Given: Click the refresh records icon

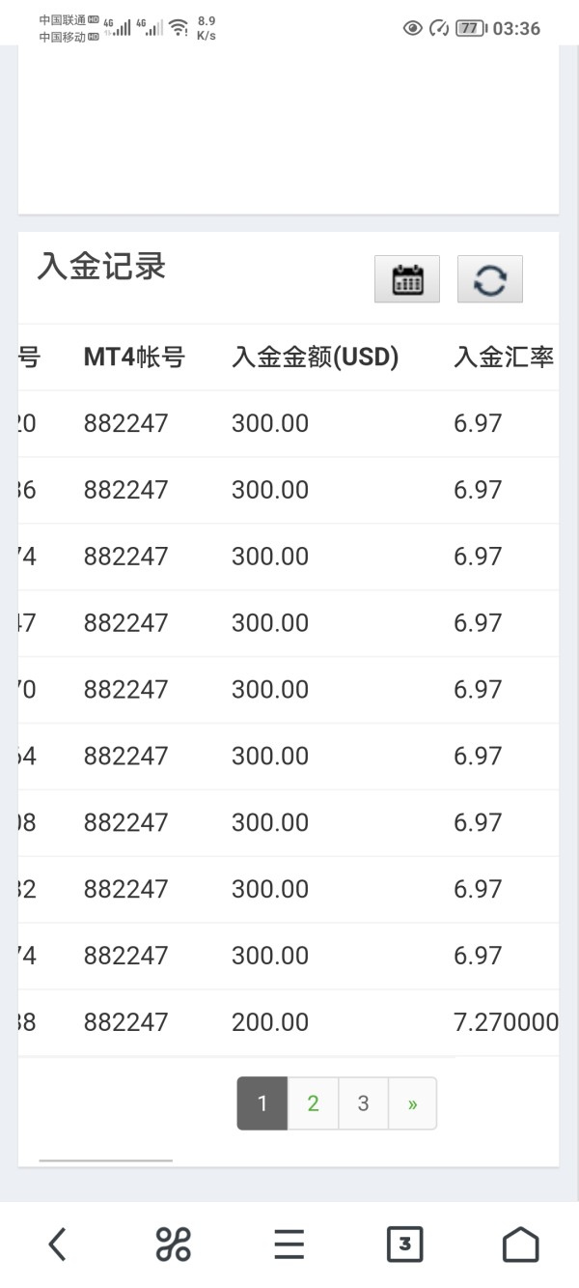Looking at the screenshot, I should pyautogui.click(x=489, y=279).
